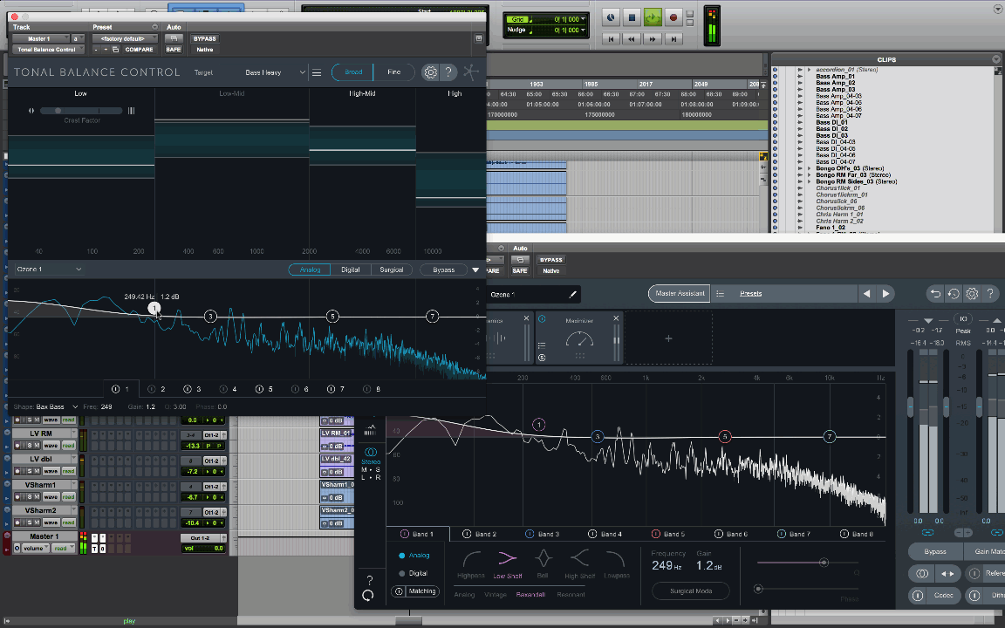Switch to Broad view in Tonal Balance

pyautogui.click(x=353, y=72)
